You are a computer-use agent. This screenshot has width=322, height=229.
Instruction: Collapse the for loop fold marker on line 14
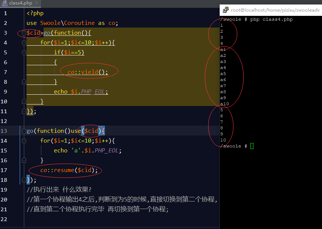click(x=24, y=141)
